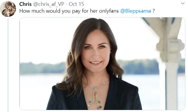Image resolution: width=188 pixels, height=112 pixels.
Task: Click the tree line across the lake
Action: pyautogui.click(x=42, y=68)
